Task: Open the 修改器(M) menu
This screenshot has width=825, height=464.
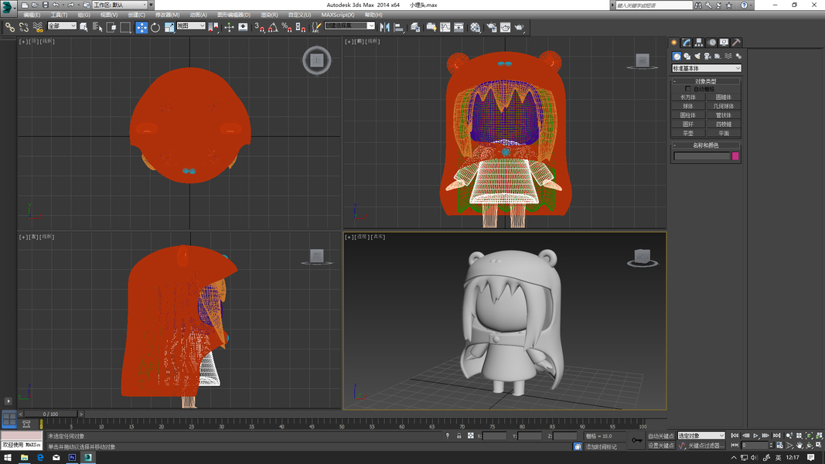Action: (167, 15)
